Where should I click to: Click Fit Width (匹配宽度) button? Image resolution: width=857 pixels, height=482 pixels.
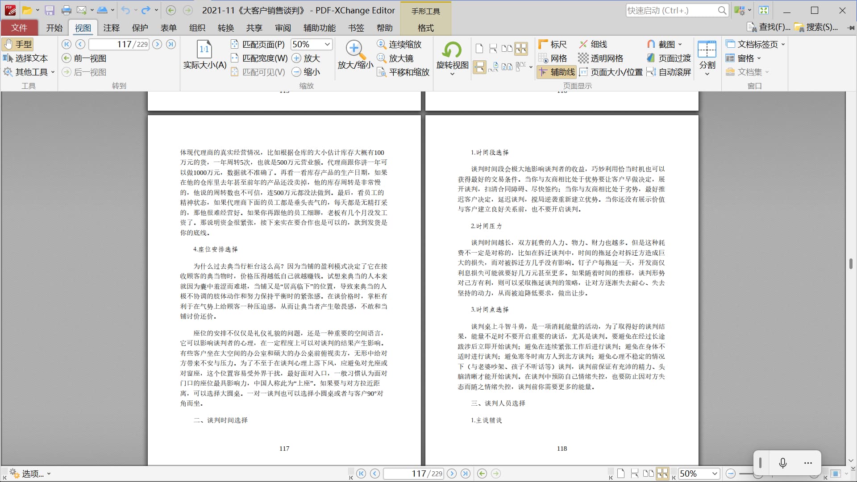pos(259,58)
